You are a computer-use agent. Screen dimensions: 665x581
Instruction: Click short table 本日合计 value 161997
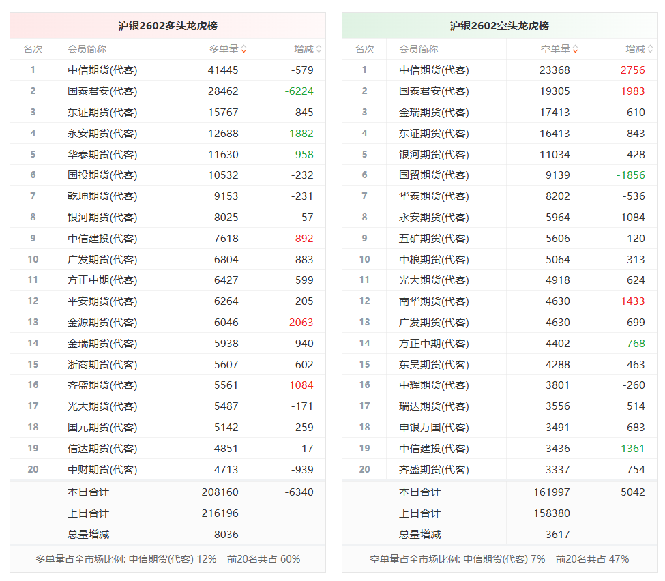tap(552, 492)
